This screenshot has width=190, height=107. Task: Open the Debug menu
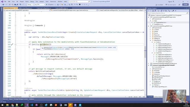[32, 1]
